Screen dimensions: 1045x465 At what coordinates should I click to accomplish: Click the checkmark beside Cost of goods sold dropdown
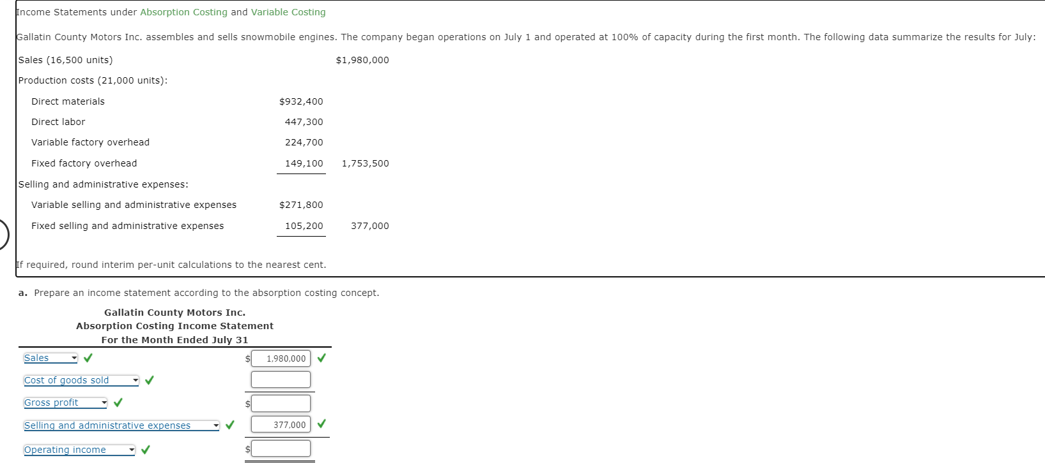coord(150,380)
